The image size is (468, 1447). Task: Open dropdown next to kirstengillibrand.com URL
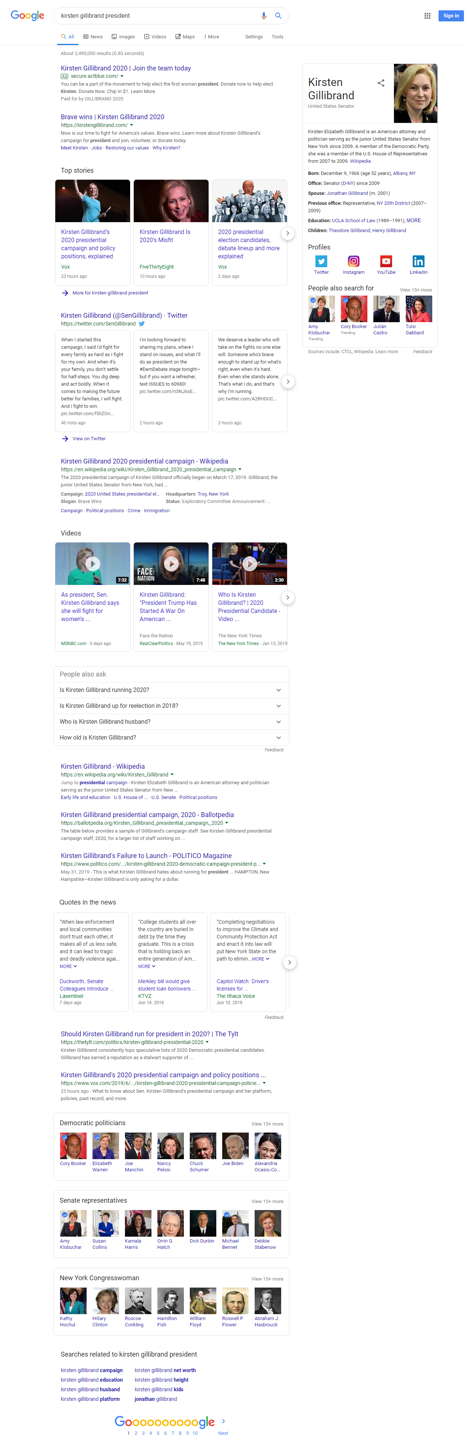tap(131, 125)
